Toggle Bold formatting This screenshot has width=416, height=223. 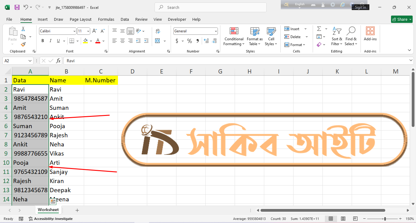click(x=43, y=41)
